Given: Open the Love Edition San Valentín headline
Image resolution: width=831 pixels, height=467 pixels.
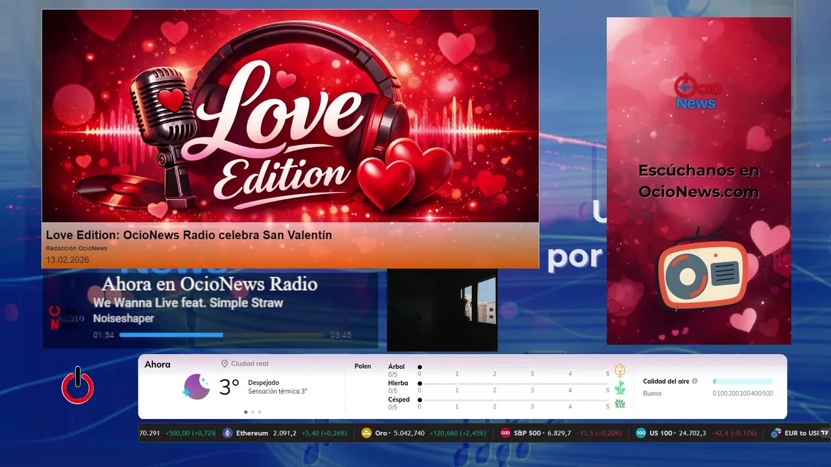Looking at the screenshot, I should (189, 235).
